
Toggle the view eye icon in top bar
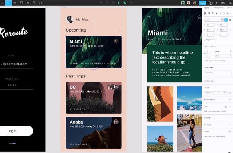(x=217, y=3)
